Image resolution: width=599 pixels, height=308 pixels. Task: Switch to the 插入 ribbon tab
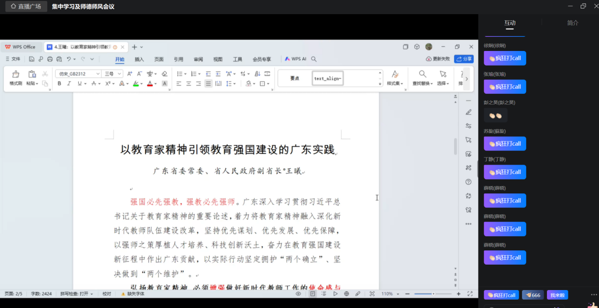coord(139,59)
